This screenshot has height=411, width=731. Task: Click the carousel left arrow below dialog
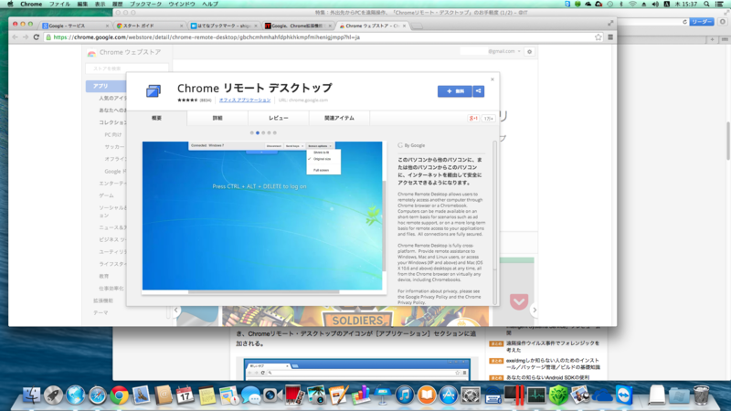[x=176, y=310]
